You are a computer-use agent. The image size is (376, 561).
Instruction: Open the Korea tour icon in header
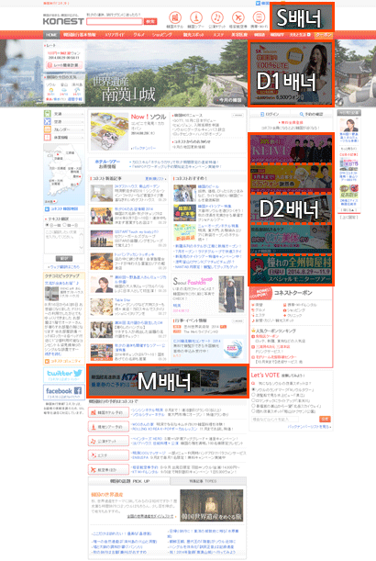coord(196,17)
